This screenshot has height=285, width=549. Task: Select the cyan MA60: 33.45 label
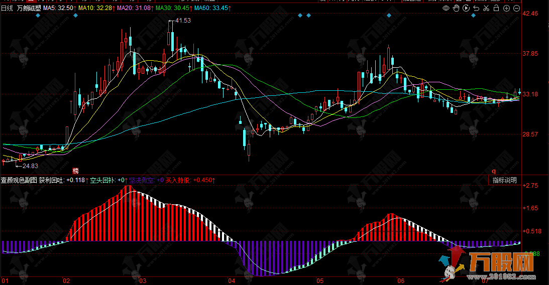click(211, 8)
